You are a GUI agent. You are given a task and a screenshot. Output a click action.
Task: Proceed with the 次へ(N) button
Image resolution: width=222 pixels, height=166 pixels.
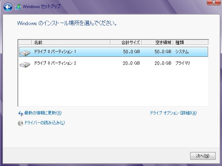pos(203,156)
